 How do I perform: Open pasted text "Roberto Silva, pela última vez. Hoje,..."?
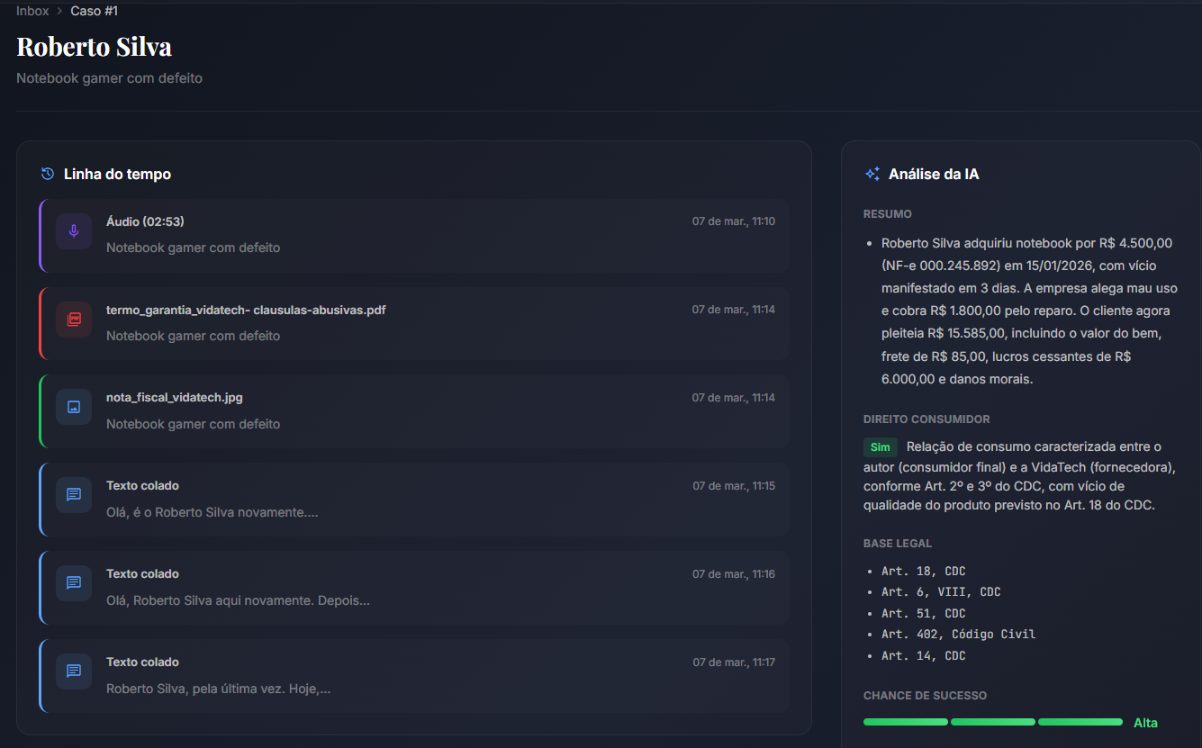coord(414,676)
